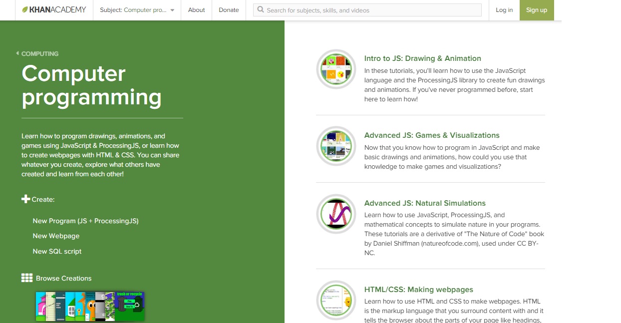Open HTML/CSS: Making webpages
The width and height of the screenshot is (621, 323).
(419, 290)
